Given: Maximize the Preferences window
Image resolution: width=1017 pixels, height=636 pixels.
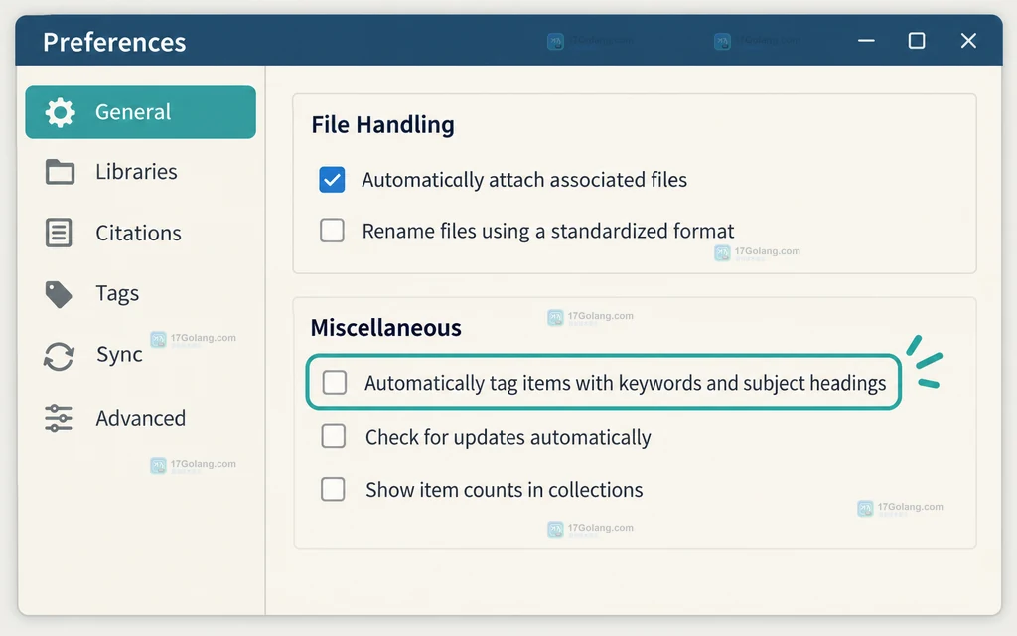Looking at the screenshot, I should 917,41.
